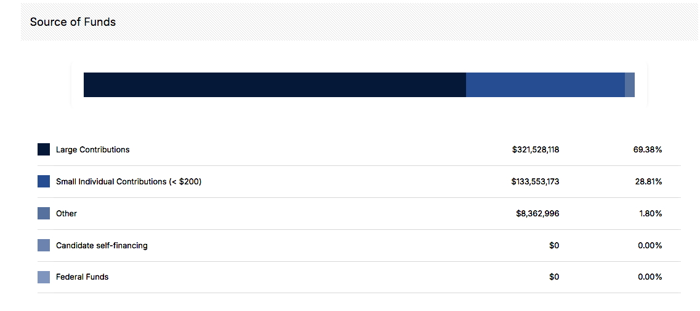Click the Other legend color swatch
Image resolution: width=700 pixels, height=311 pixels.
(x=44, y=213)
